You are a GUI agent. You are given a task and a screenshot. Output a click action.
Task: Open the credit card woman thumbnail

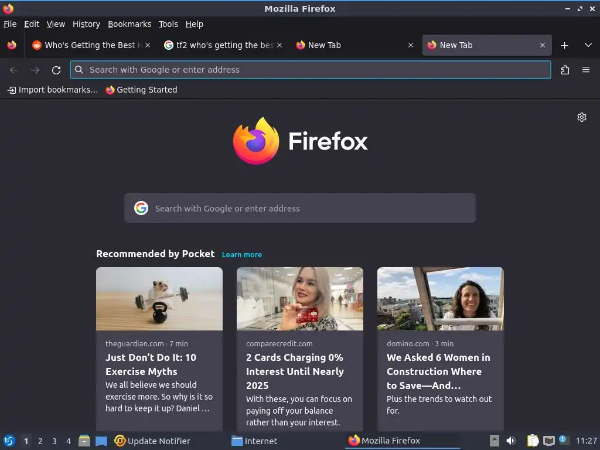[x=299, y=299]
